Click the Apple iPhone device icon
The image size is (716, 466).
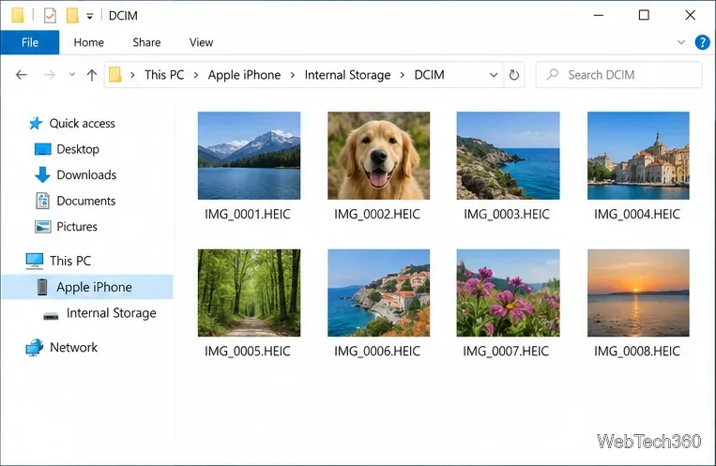click(42, 287)
